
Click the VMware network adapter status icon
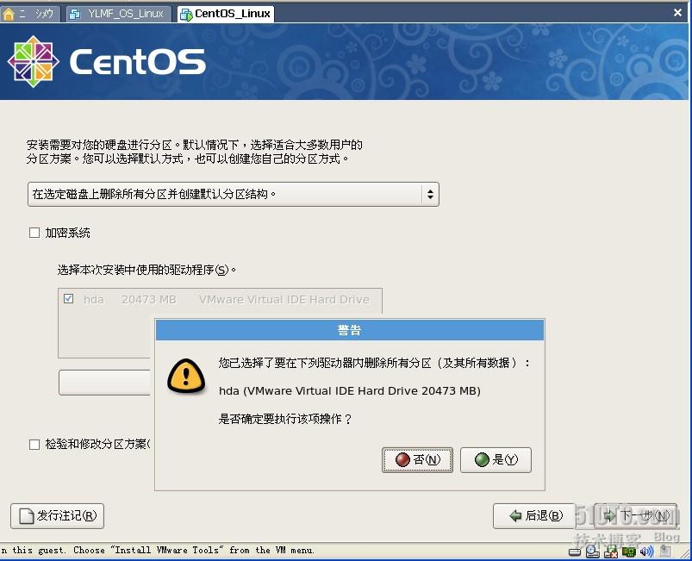click(629, 552)
